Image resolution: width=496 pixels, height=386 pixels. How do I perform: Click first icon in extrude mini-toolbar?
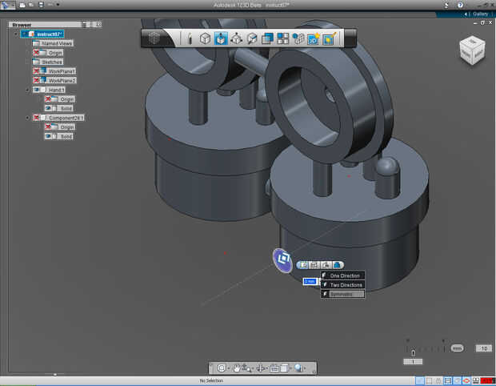[x=303, y=265]
